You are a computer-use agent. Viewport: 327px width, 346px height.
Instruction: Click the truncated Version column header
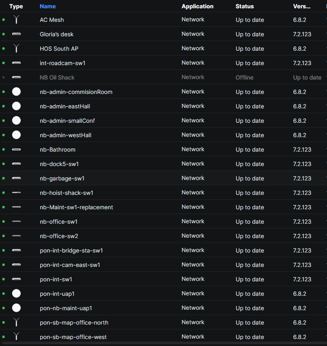[302, 7]
